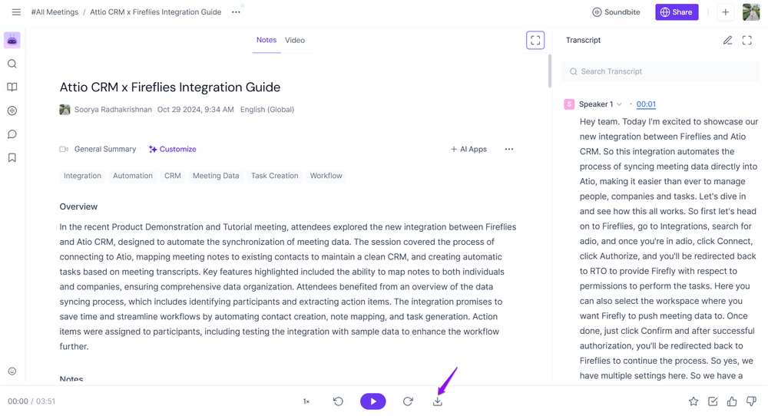The height and width of the screenshot is (416, 768).
Task: Click the smiley face feedback icon
Action: (12, 371)
